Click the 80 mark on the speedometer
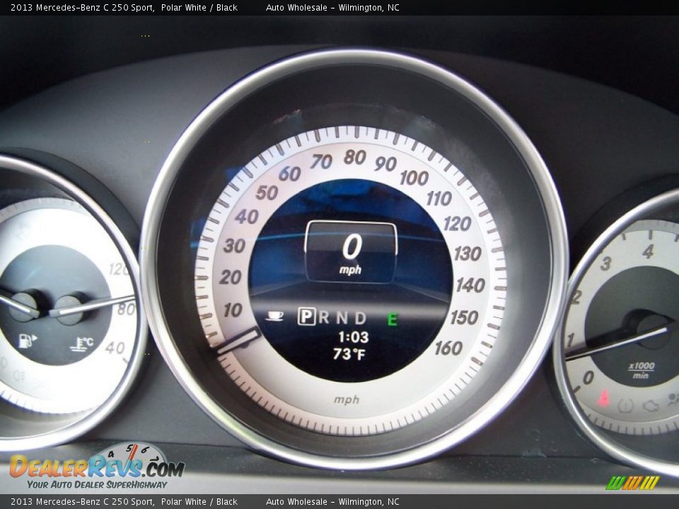Viewport: 679px width, 509px height. [x=354, y=157]
